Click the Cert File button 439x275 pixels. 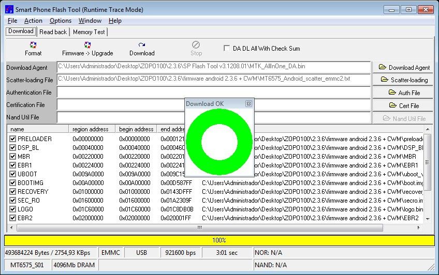click(x=403, y=105)
